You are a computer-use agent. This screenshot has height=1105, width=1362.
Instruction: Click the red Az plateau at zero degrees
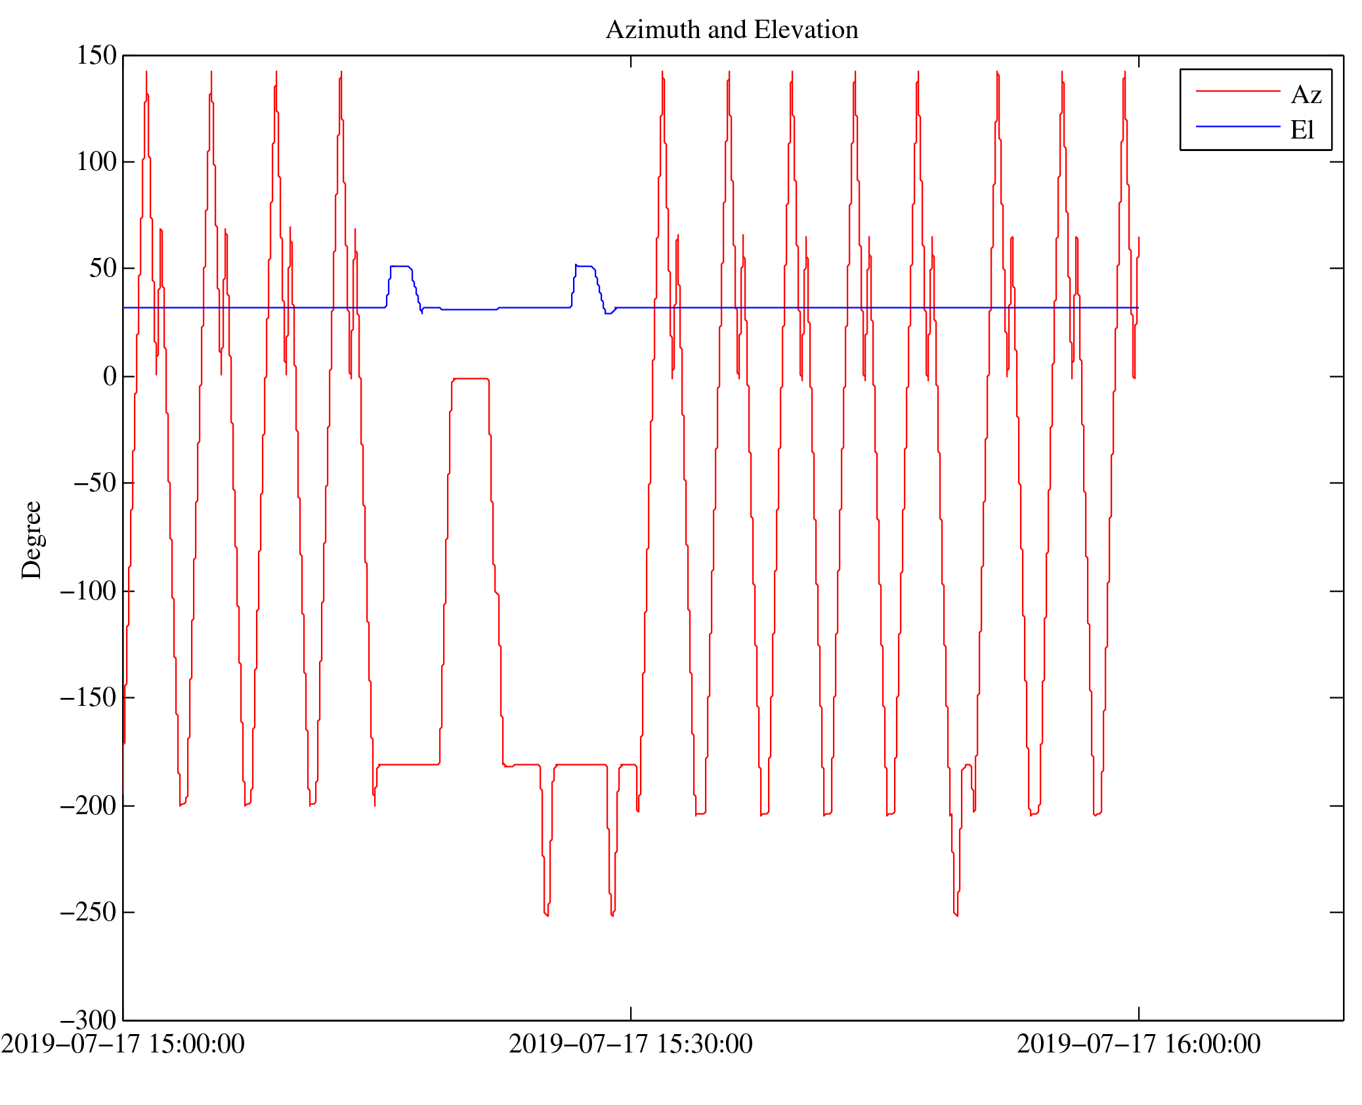471,379
